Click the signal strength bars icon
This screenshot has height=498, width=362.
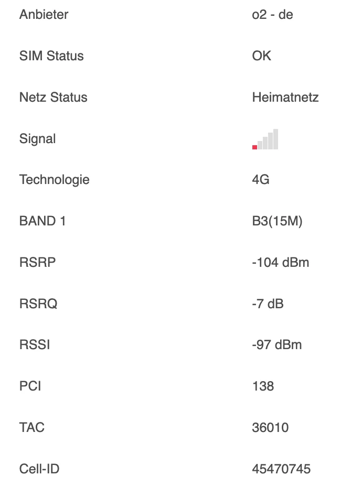265,139
